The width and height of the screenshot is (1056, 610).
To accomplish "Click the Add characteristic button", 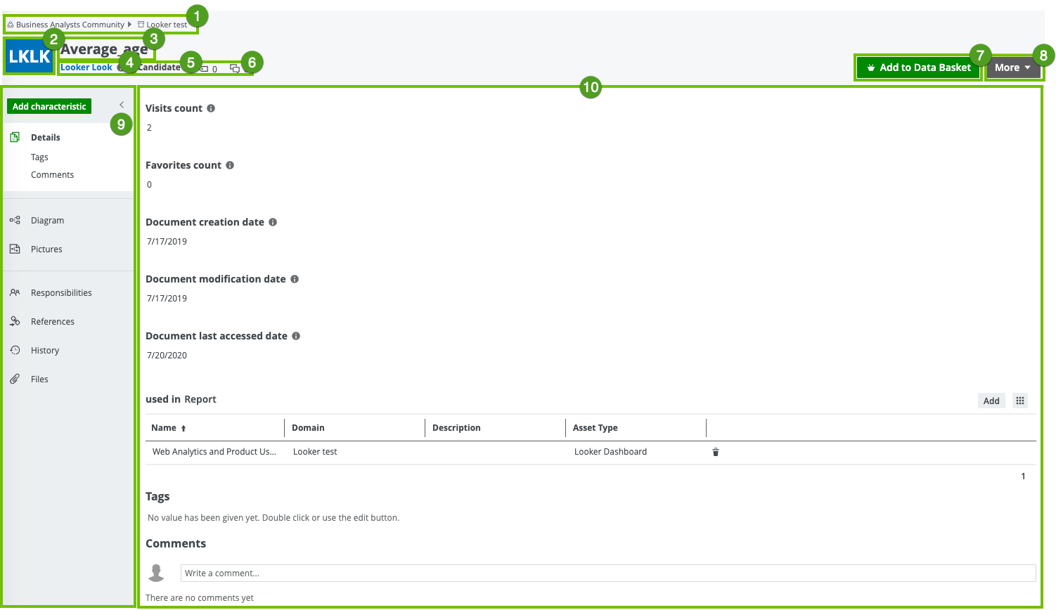I will point(49,106).
